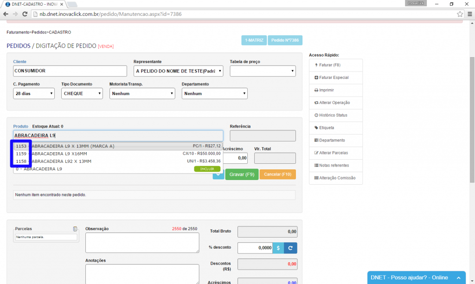Click the refresh icon beside % desconto

[x=290, y=248]
